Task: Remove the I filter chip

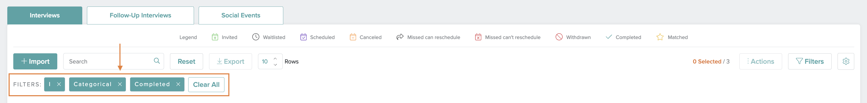Action: click(59, 85)
